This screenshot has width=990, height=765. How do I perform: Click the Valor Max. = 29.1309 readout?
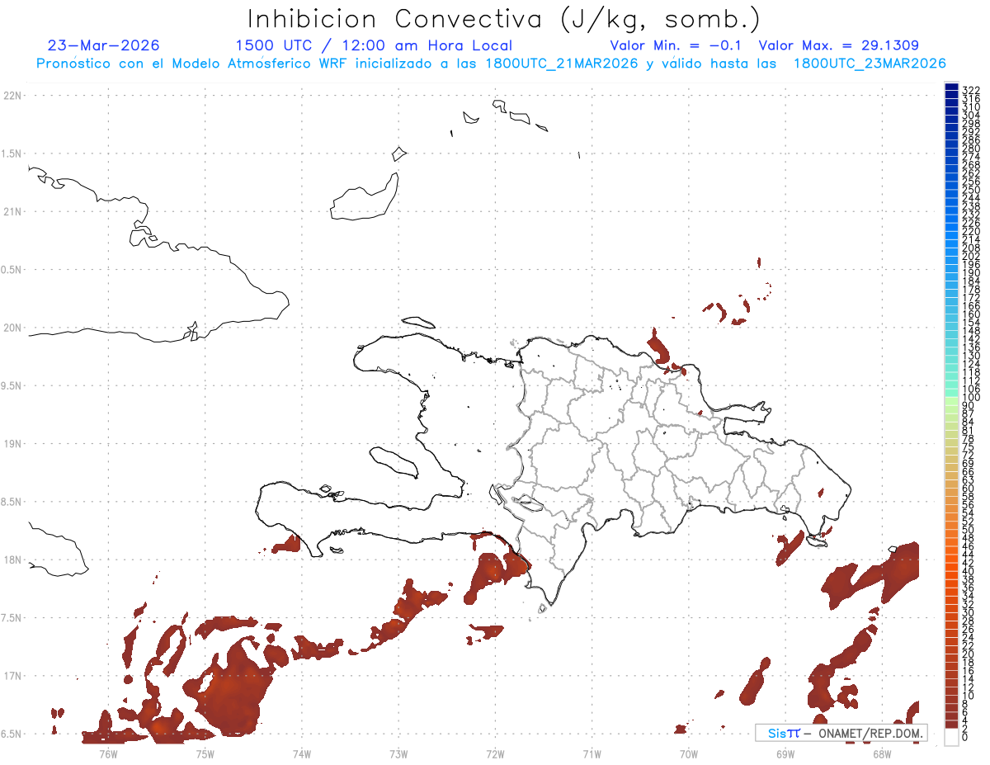tap(838, 45)
